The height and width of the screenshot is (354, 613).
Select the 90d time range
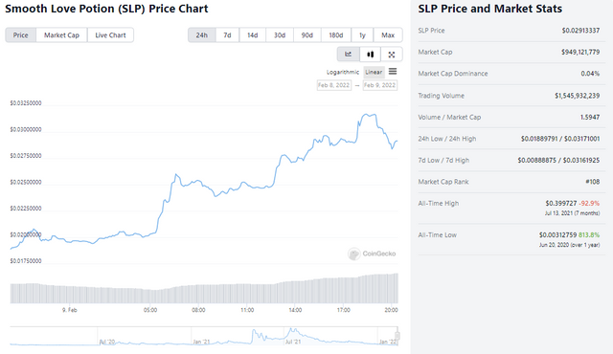tap(306, 35)
